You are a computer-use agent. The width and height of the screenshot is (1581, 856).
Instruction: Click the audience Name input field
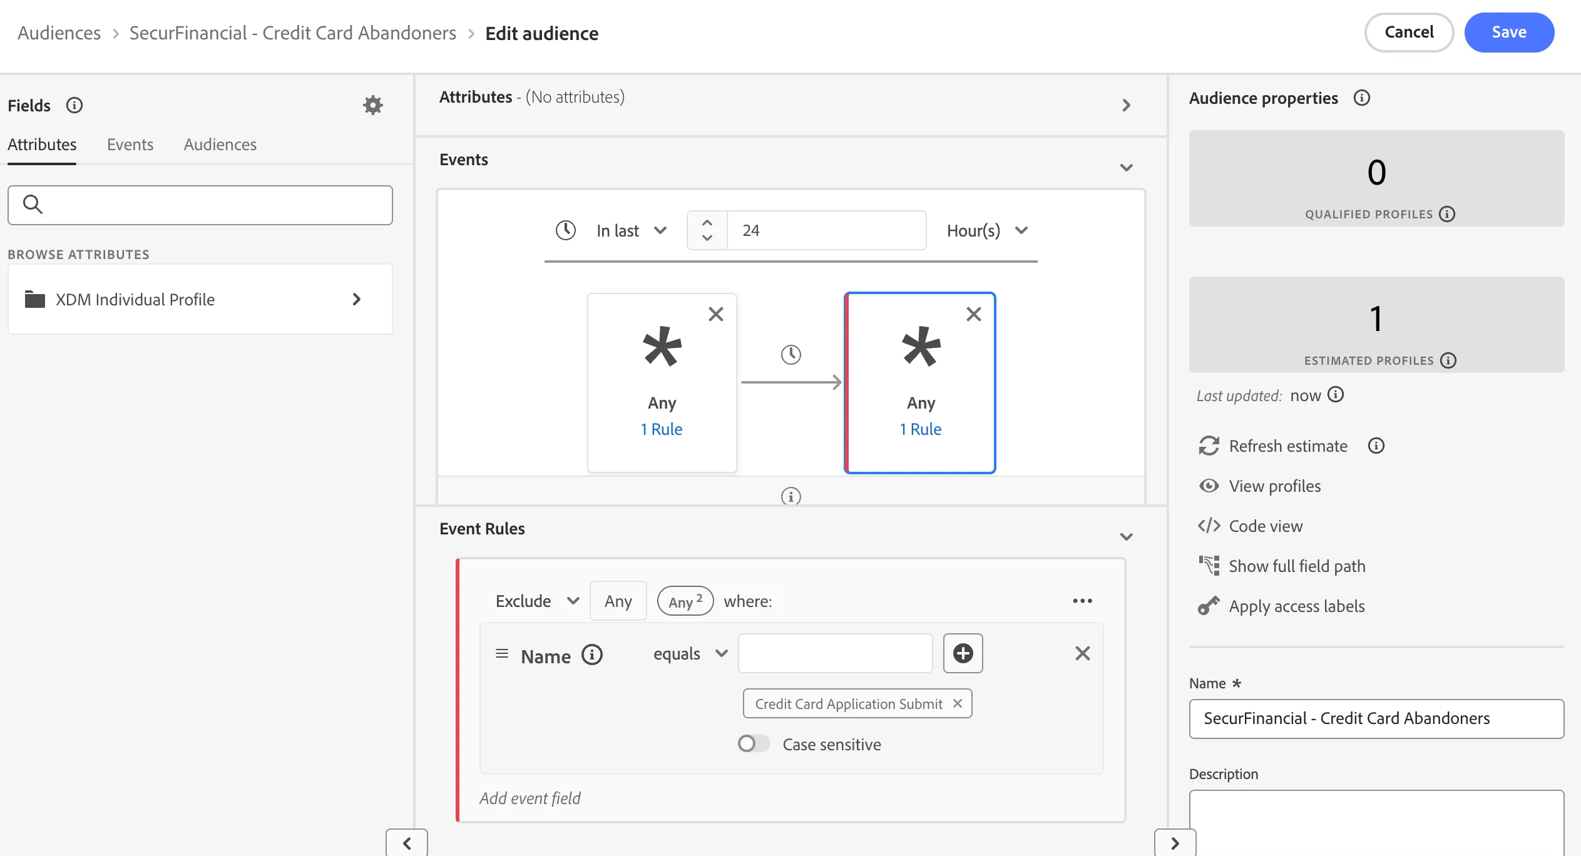(x=1376, y=718)
